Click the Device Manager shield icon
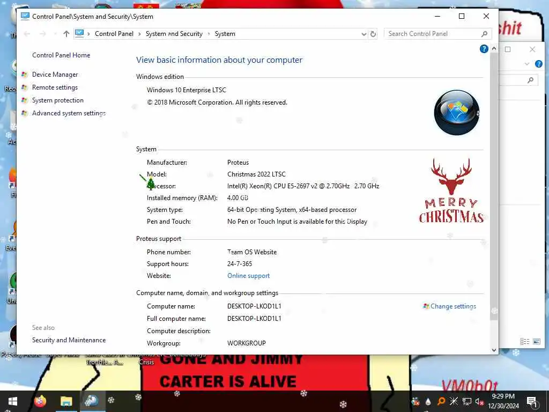Viewport: 549px width, 412px height. pyautogui.click(x=24, y=74)
